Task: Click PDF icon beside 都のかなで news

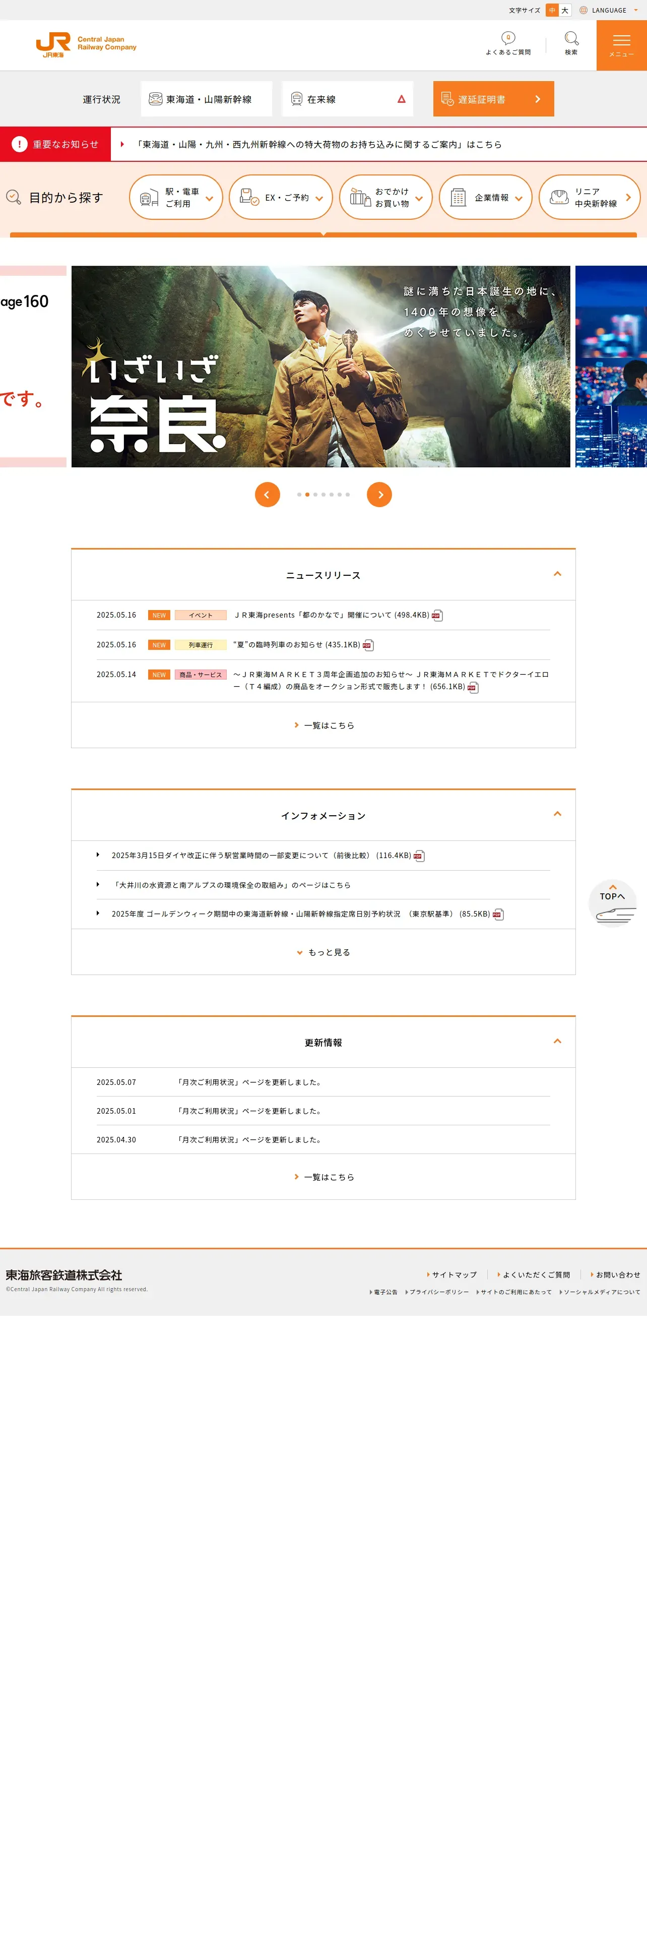Action: [437, 616]
